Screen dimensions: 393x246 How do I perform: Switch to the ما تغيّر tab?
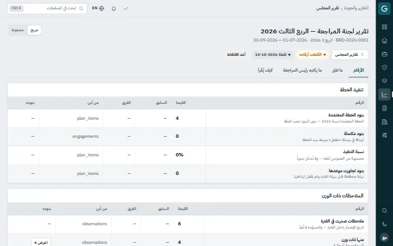[337, 71]
